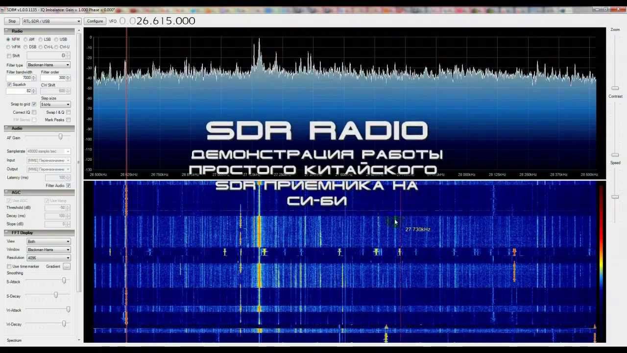Viewport: 627px width, 353px height.
Task: Click the Filter order spinner arrows
Action: [x=68, y=78]
